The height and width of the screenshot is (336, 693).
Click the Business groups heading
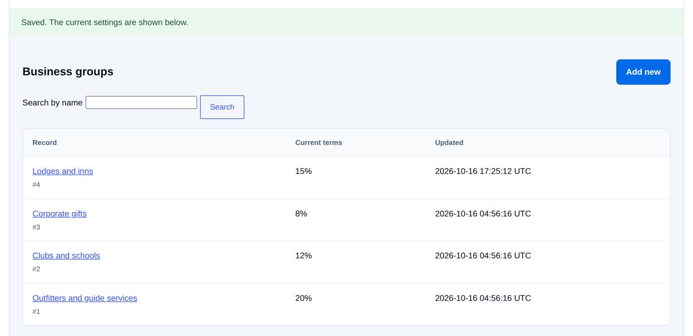click(68, 72)
